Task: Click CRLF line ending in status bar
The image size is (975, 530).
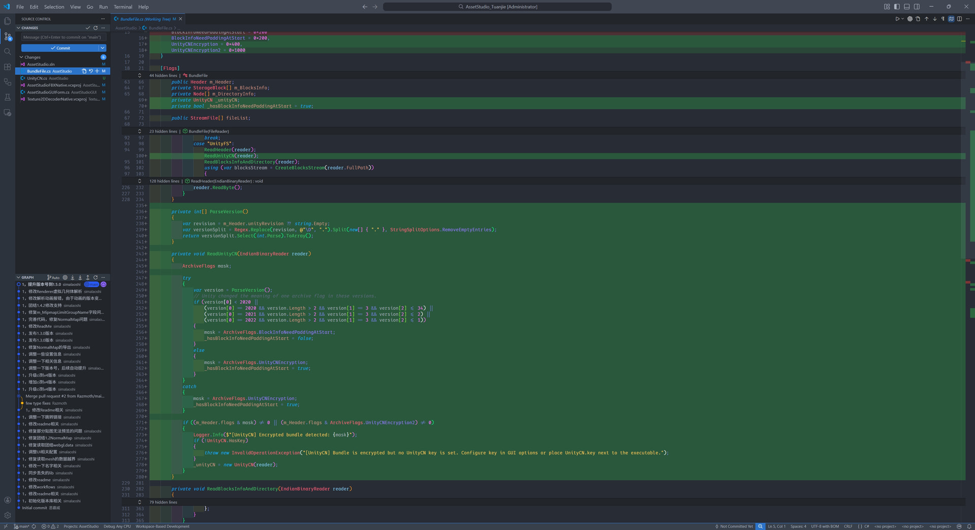Action: 848,526
